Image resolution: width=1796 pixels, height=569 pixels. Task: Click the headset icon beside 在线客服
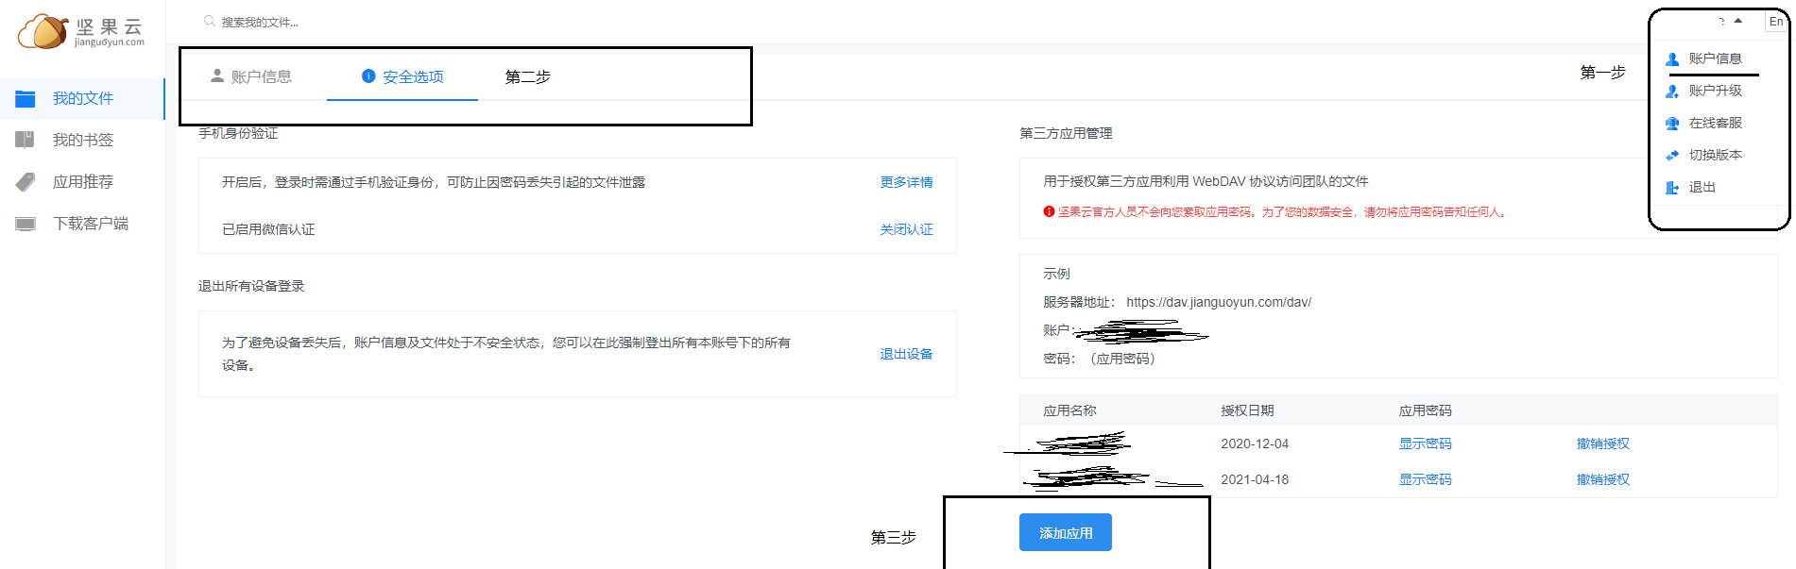tap(1672, 123)
